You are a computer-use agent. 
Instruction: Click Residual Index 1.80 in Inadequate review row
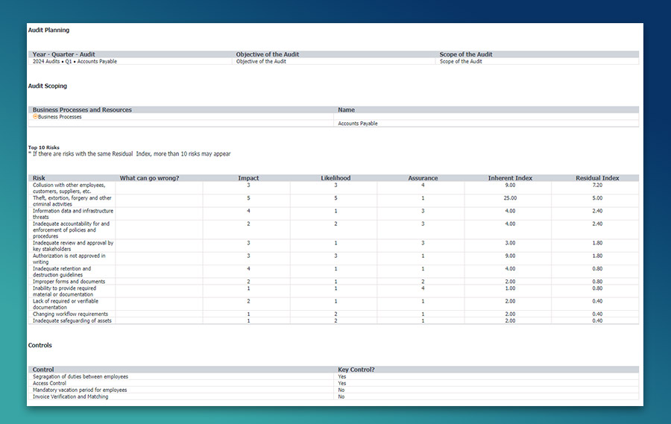(597, 243)
